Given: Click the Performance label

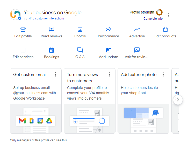Looking at the screenshot, I should [x=109, y=36].
